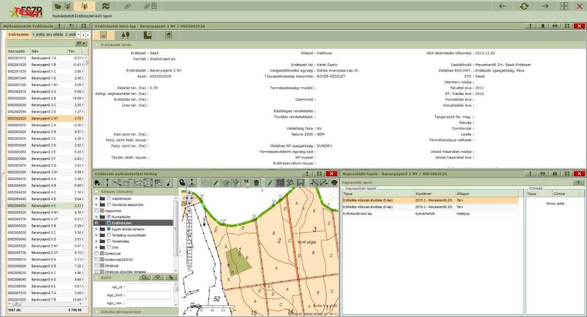Navigate back with the left arrow icon
The height and width of the screenshot is (317, 587).
pos(502,6)
